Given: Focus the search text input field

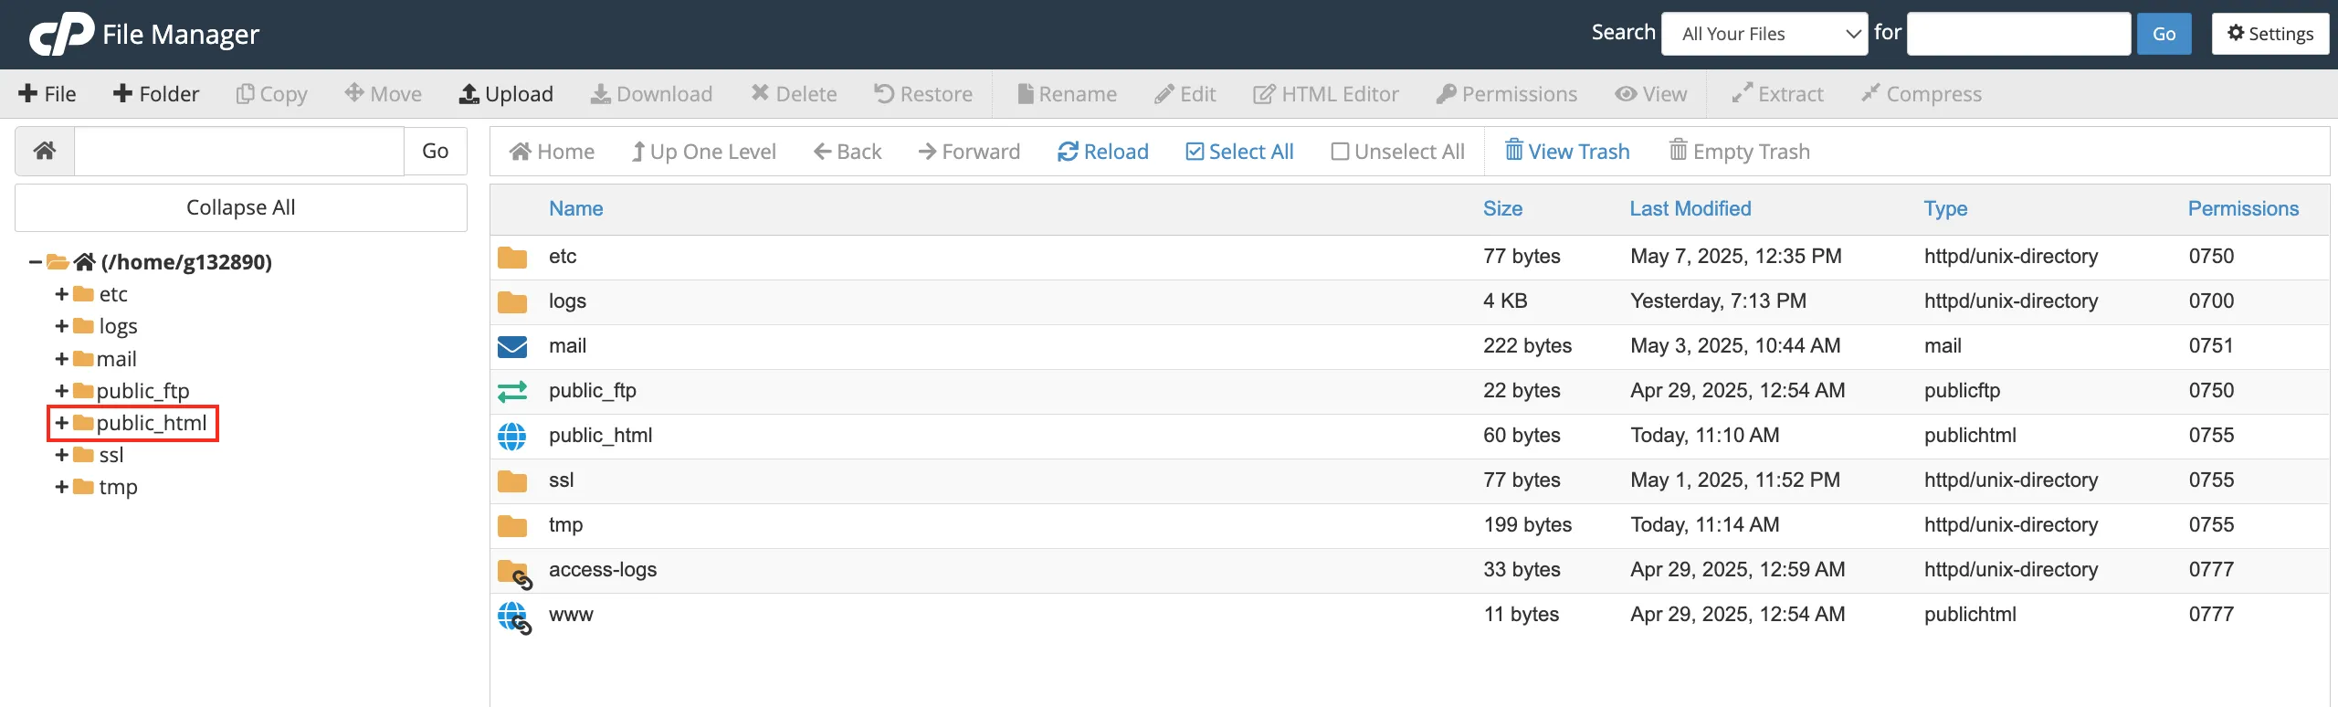Looking at the screenshot, I should 2018,34.
